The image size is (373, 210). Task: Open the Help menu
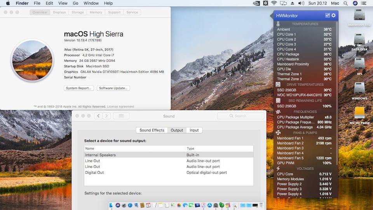coord(108,3)
